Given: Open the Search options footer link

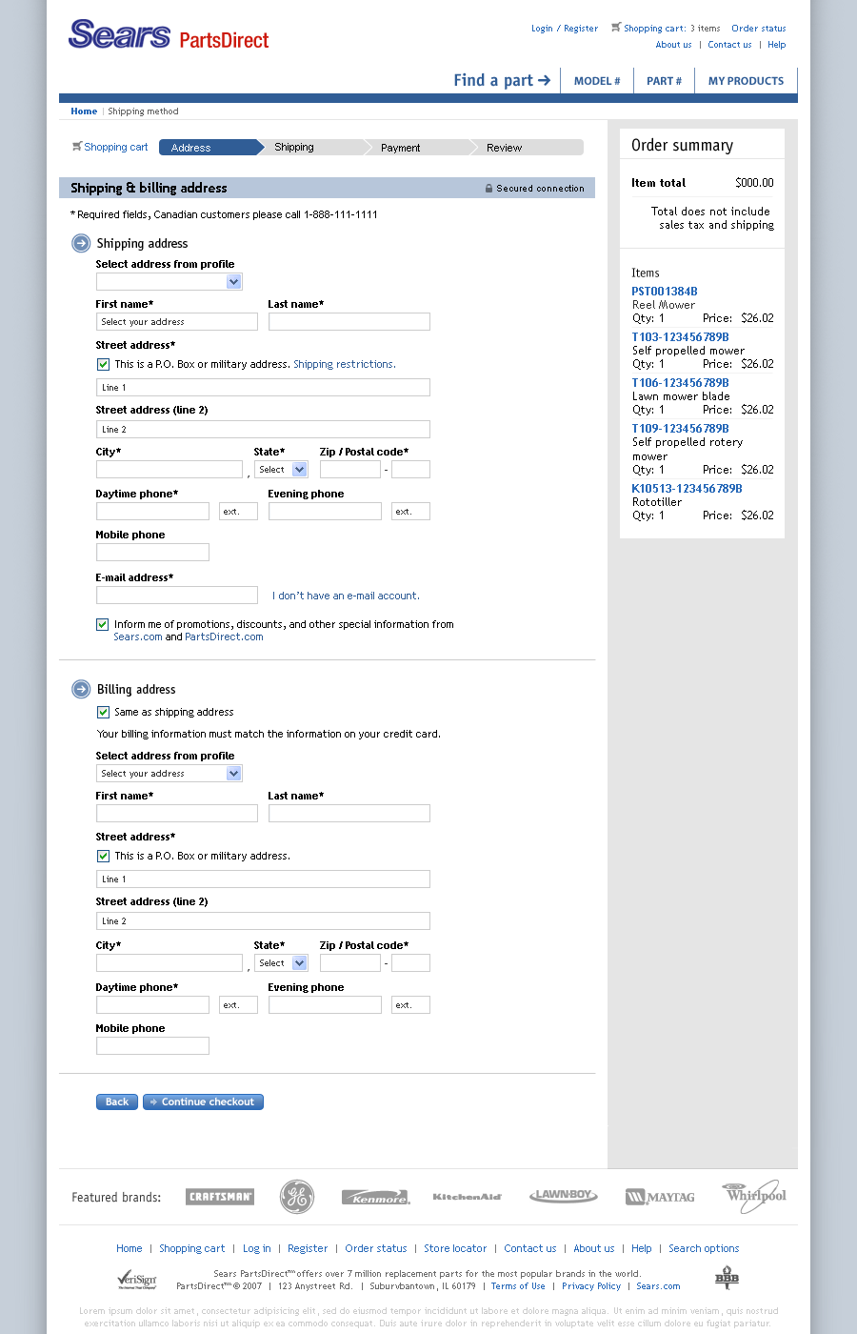Looking at the screenshot, I should tap(704, 1248).
